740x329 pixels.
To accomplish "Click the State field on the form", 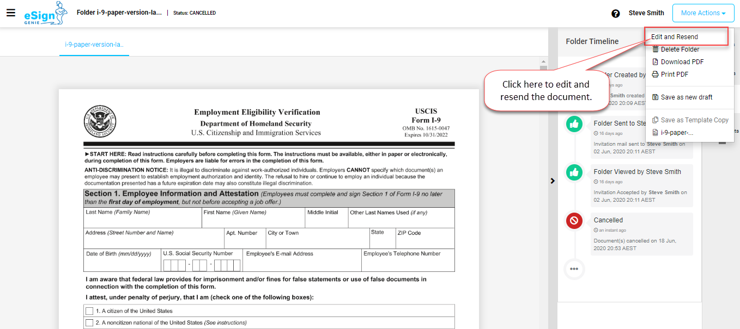I will pos(382,238).
